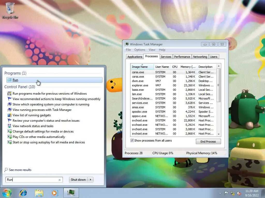Open Windows Explorer from the taskbar
Viewport: 265px width, 198px height.
pyautogui.click(x=39, y=193)
